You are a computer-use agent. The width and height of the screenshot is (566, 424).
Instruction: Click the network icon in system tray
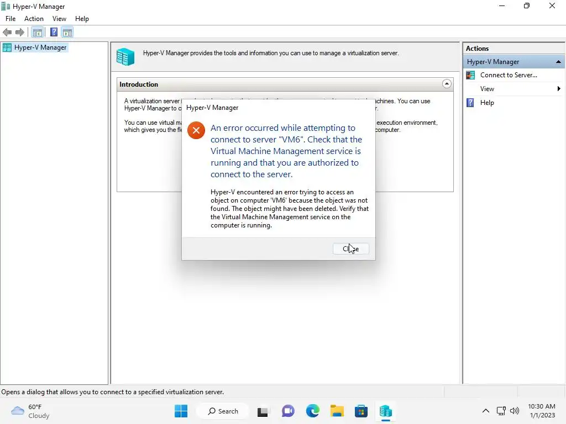coord(501,411)
